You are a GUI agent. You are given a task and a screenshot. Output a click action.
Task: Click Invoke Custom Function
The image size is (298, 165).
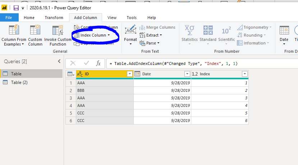point(58,36)
